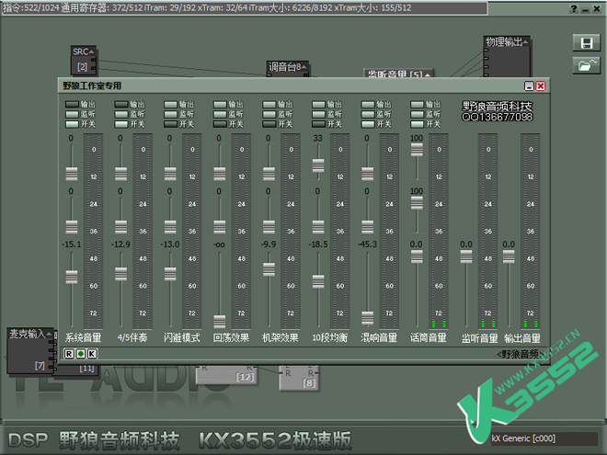The image size is (607, 455).
Task: Toggle 输出 for 4/5伴奏 channel
Action: (121, 105)
